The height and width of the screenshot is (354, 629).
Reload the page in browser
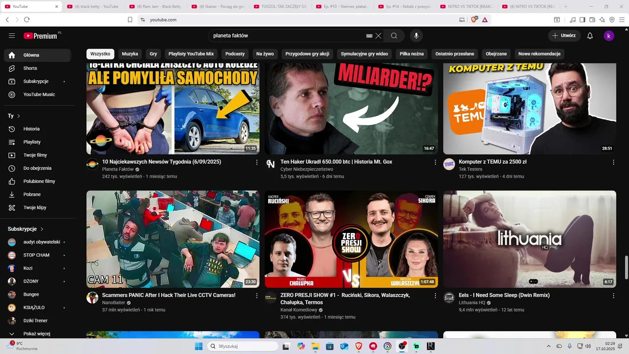[27, 20]
